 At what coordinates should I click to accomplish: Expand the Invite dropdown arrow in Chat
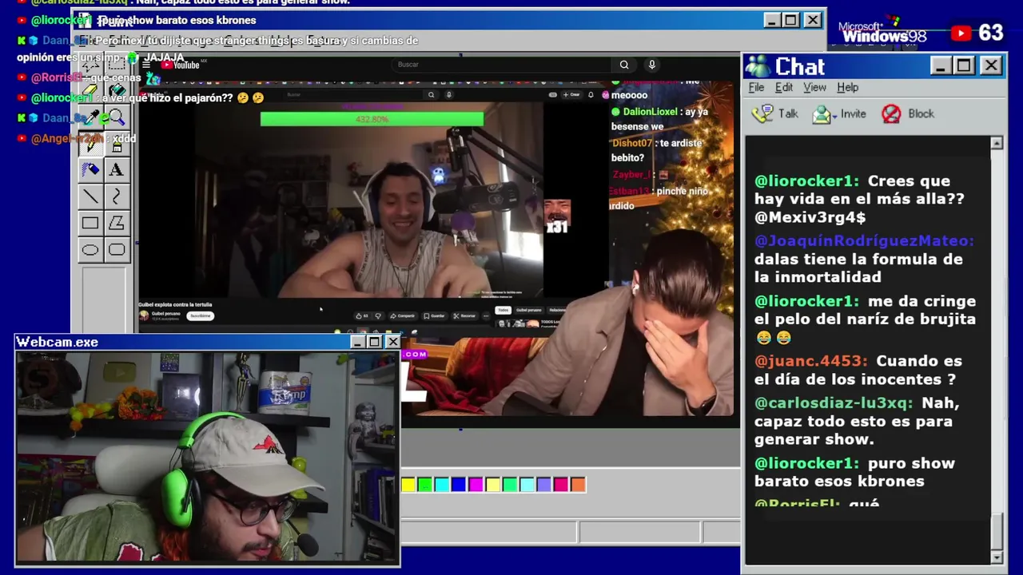coord(834,115)
